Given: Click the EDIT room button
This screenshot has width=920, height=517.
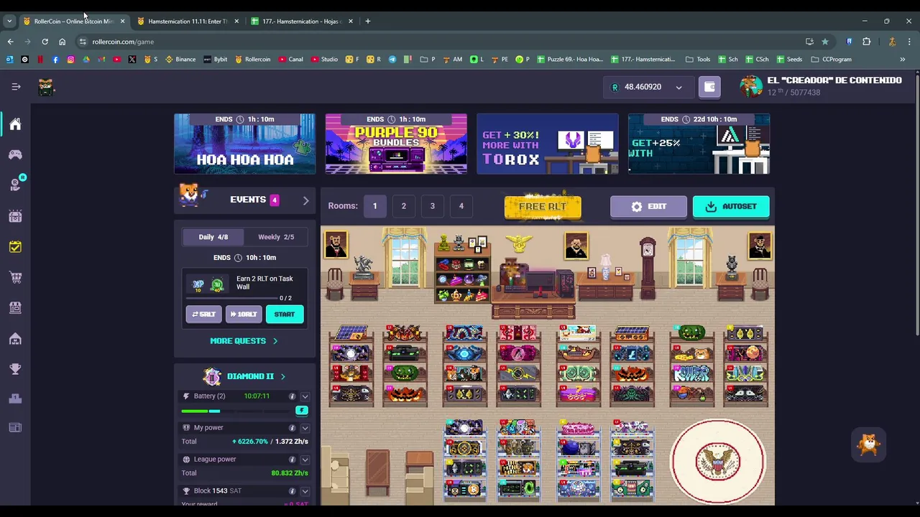Looking at the screenshot, I should (x=648, y=207).
